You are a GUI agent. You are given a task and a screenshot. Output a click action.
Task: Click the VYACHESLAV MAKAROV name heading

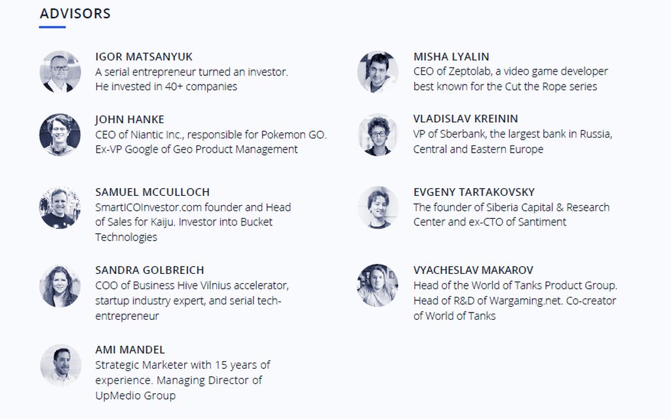473,271
